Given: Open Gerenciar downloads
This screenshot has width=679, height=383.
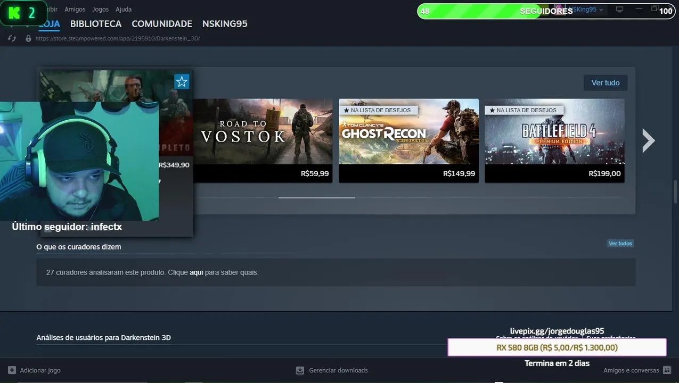Looking at the screenshot, I should [338, 370].
